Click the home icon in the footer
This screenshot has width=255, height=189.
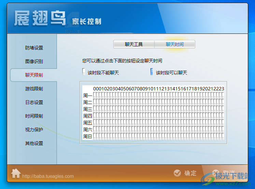(16, 173)
